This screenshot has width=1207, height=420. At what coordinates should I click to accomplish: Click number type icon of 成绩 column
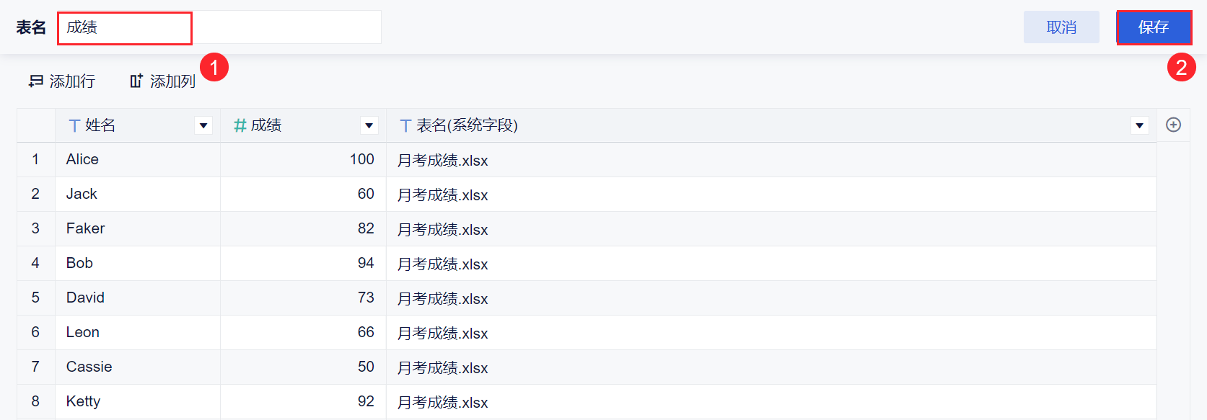(240, 126)
